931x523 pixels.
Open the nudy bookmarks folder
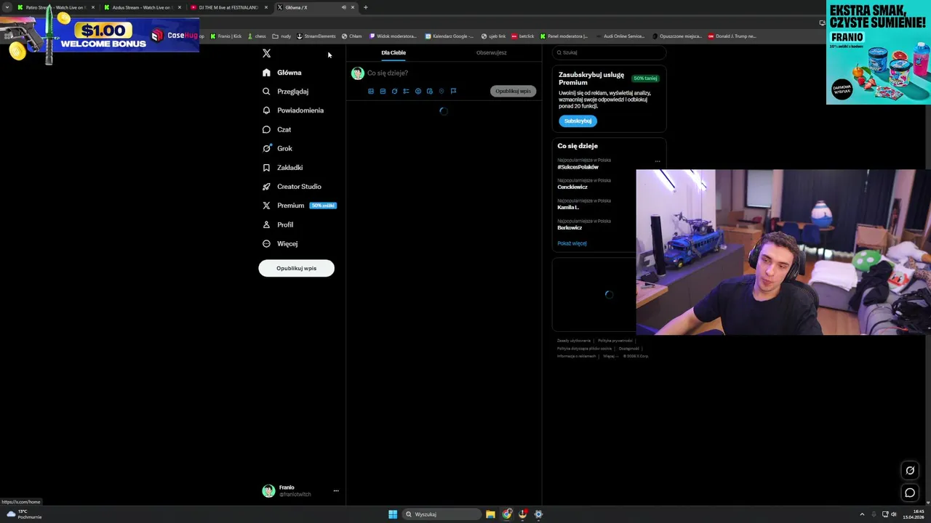[x=281, y=36]
